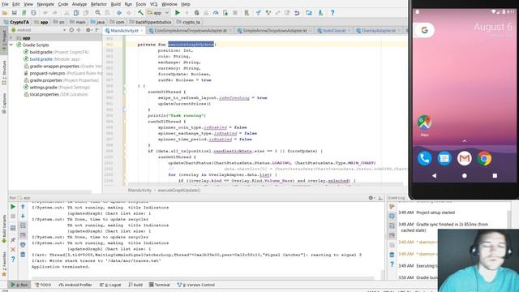Viewport: 519px width, 292px height.
Task: Select CryptoTA breadcrumb in navigation bar
Action: [16, 22]
